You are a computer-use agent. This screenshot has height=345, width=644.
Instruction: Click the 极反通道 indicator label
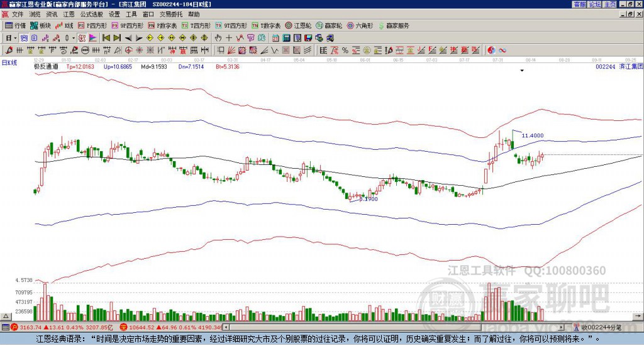click(46, 66)
